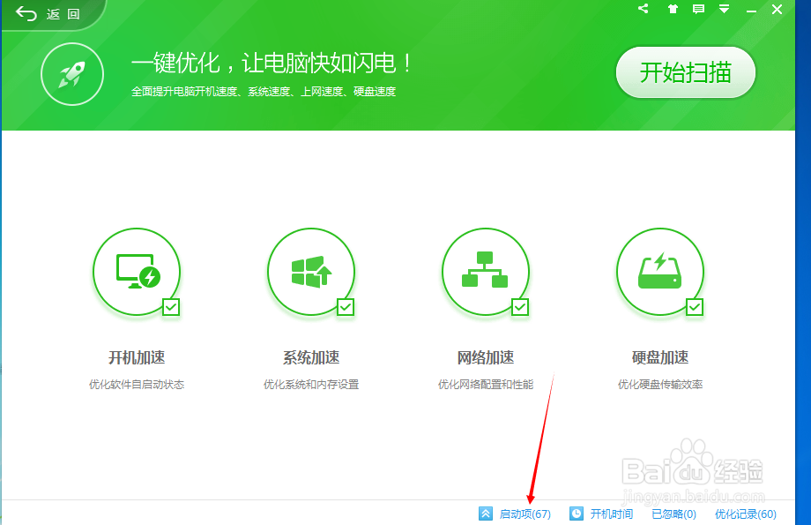
Task: Click the clock icon beside 开机时间
Action: click(x=577, y=514)
